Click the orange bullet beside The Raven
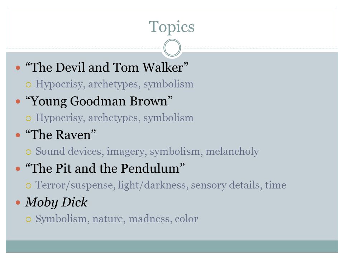 coord(18,135)
